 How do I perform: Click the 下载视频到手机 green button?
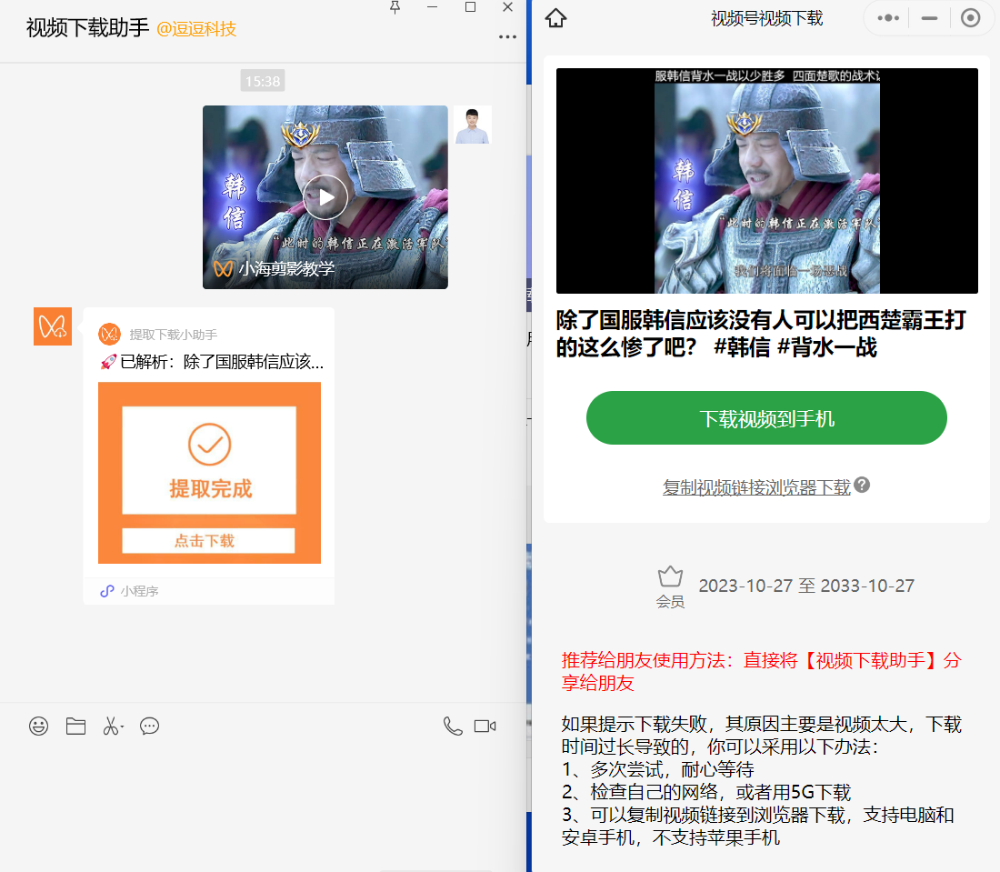click(x=766, y=418)
